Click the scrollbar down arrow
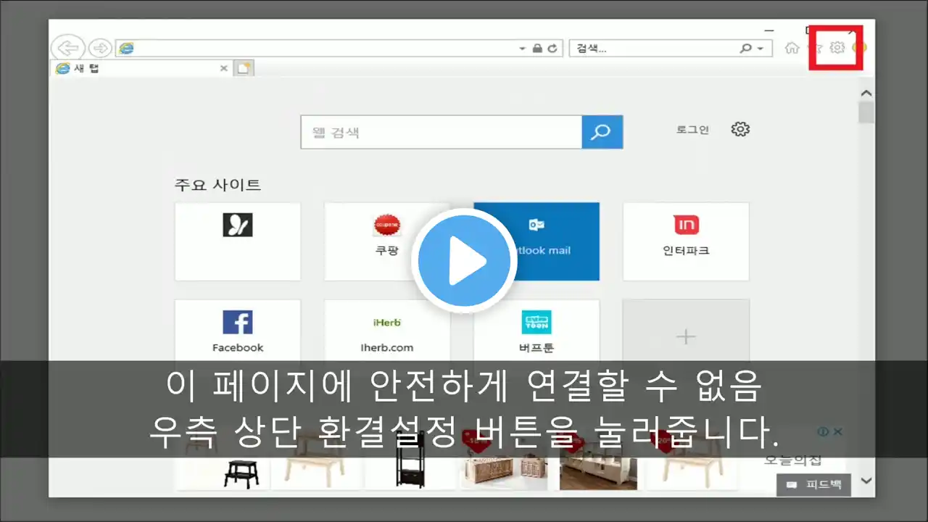This screenshot has width=928, height=522. [866, 480]
